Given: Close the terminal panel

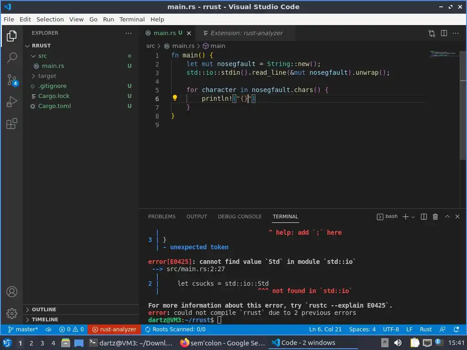Looking at the screenshot, I should tap(457, 216).
